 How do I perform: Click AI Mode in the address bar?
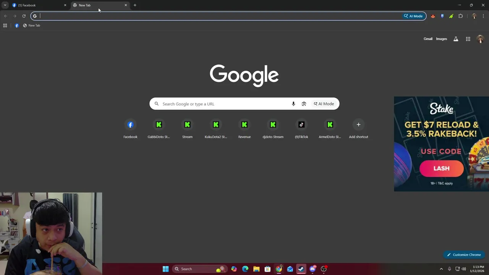click(413, 16)
